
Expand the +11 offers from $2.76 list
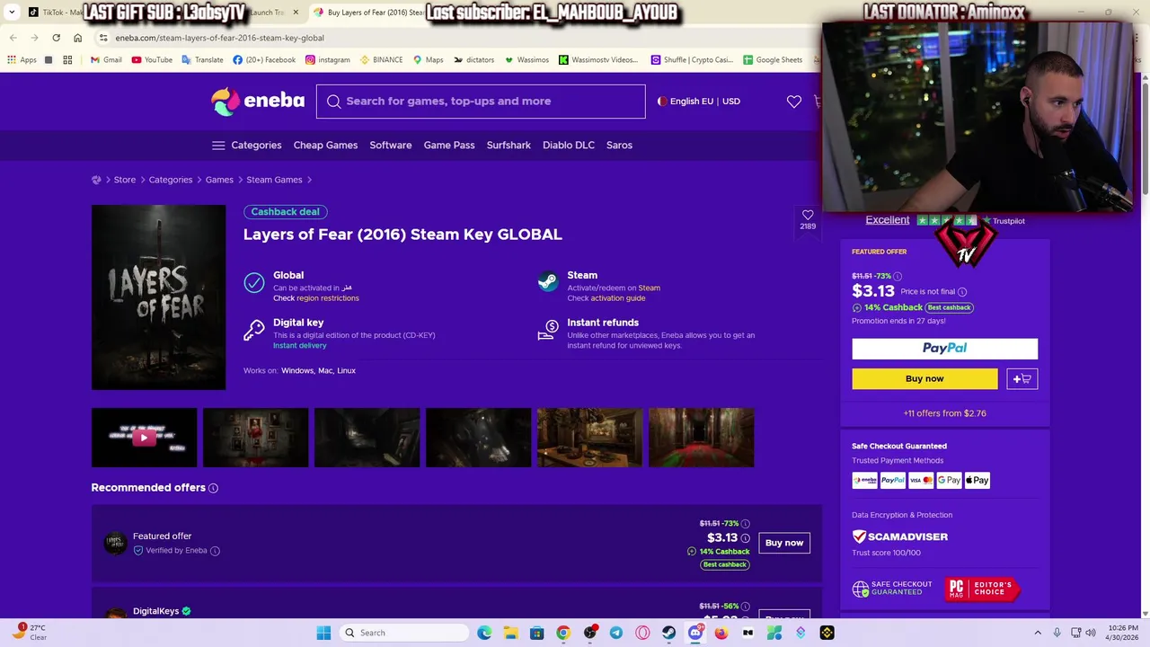[x=944, y=413]
